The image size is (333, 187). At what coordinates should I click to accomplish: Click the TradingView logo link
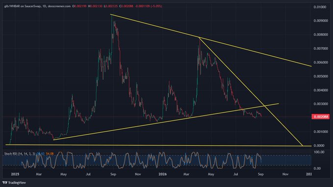[x=14, y=183]
